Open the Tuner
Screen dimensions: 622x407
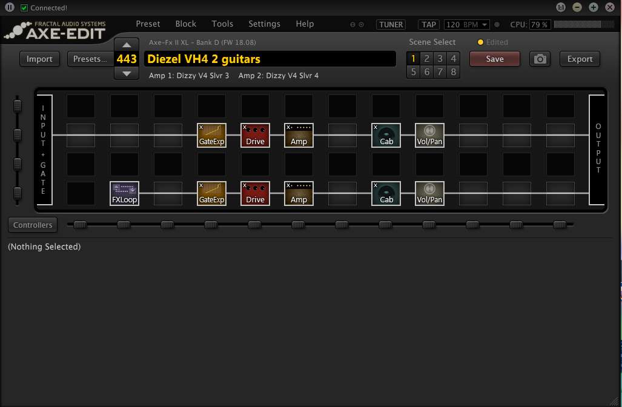click(391, 25)
